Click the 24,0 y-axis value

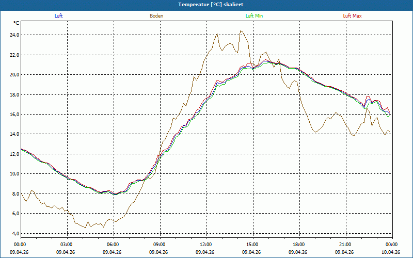pyautogui.click(x=14, y=35)
